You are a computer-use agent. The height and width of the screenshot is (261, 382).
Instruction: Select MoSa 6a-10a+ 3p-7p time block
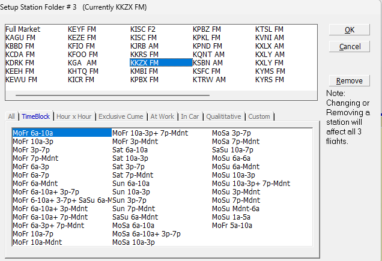pos(147,234)
